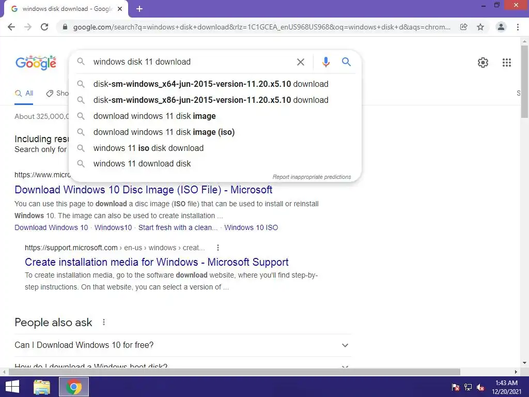This screenshot has height=397, width=529.
Task: Follow the 'Download Windows 10' sitelink
Action: [x=51, y=227]
